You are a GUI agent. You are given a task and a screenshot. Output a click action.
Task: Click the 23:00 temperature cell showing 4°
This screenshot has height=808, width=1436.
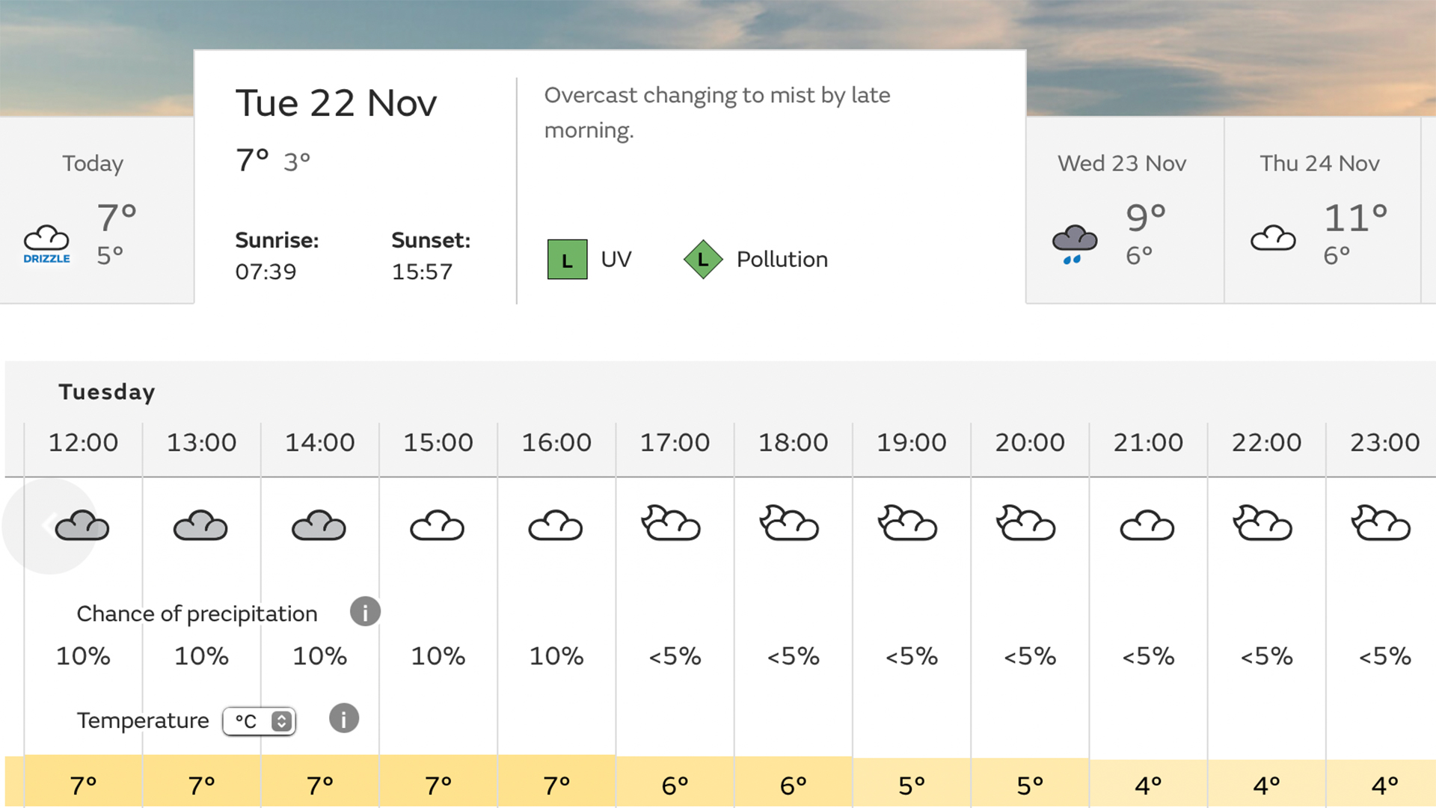[x=1384, y=784]
